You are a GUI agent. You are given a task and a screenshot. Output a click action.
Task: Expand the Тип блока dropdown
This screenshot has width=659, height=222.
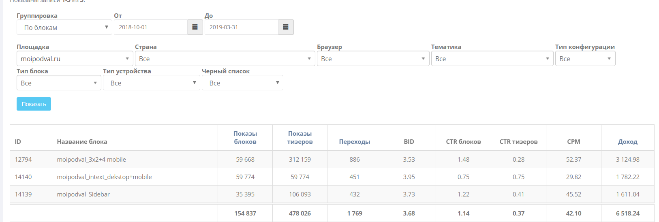tap(58, 83)
